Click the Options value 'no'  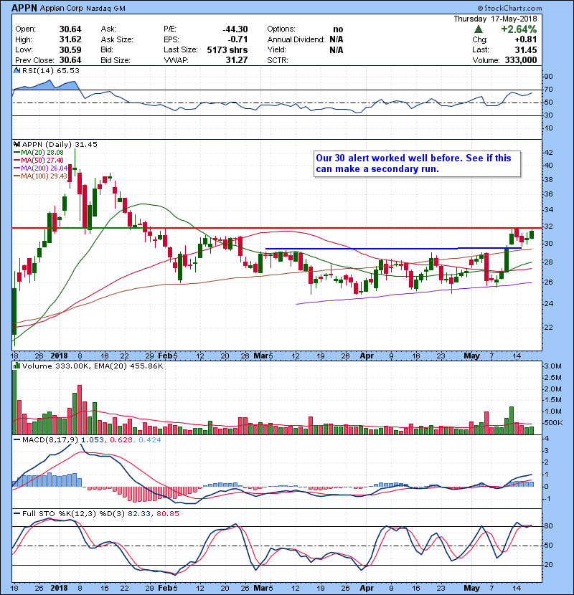point(338,29)
